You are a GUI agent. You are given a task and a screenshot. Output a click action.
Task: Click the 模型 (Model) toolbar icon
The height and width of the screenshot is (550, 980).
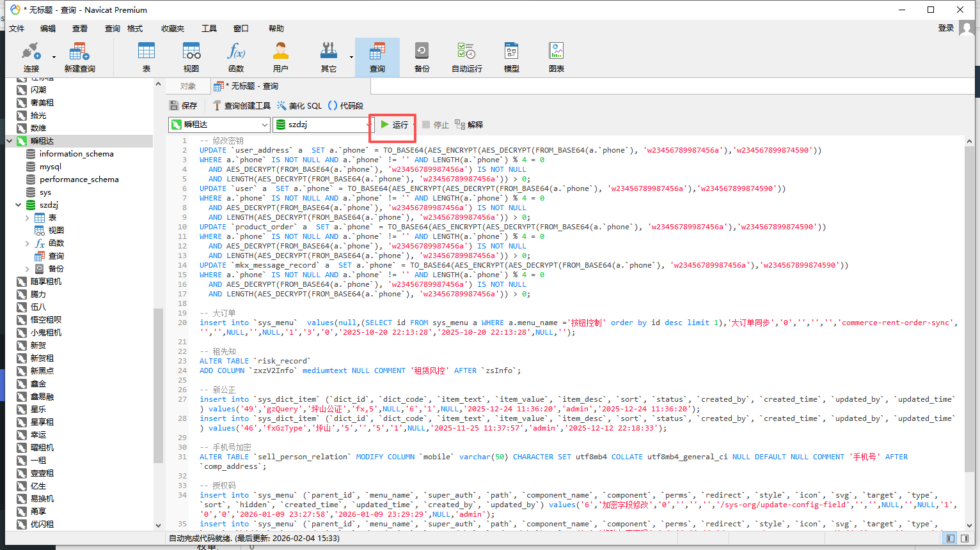pyautogui.click(x=511, y=57)
